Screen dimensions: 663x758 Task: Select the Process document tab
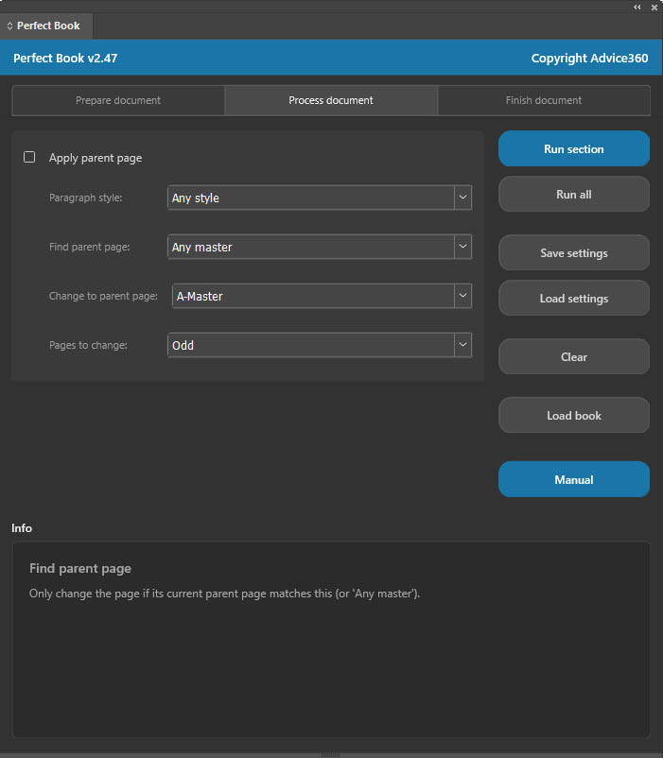[x=331, y=100]
